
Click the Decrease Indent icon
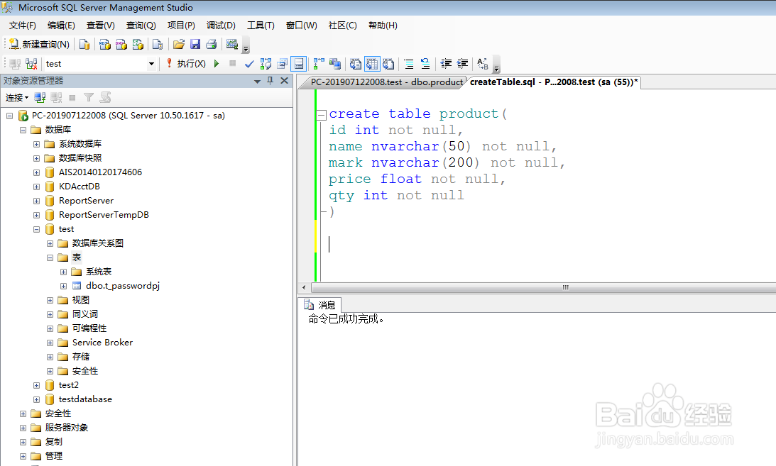tap(446, 64)
